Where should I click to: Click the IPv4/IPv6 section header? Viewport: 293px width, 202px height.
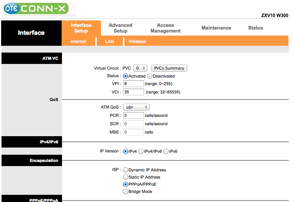(x=32, y=142)
